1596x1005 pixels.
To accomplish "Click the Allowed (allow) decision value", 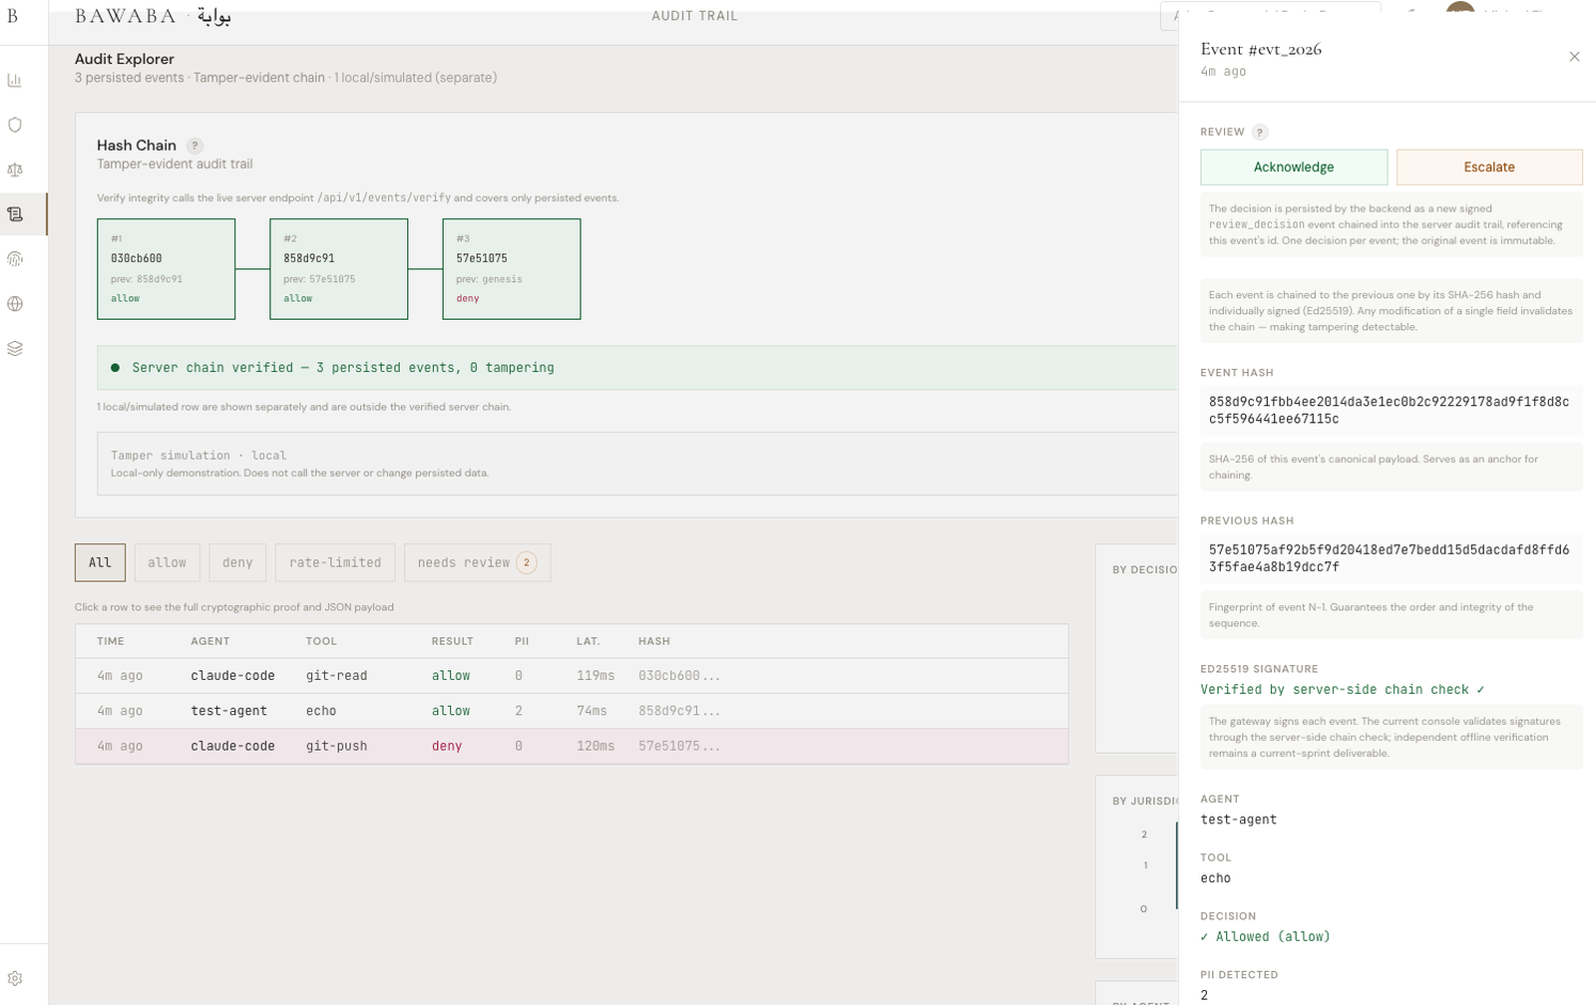I will click(x=1265, y=937).
